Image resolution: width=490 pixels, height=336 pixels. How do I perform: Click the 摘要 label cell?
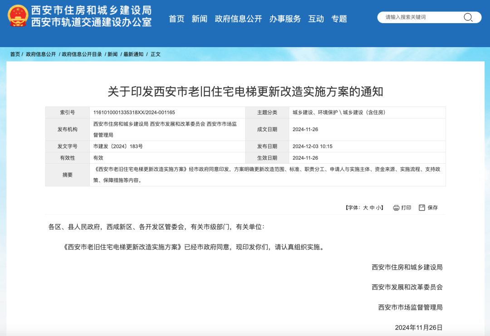[x=68, y=175]
